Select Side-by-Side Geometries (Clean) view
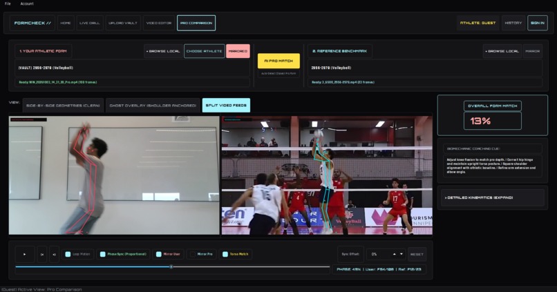Image resolution: width=557 pixels, height=292 pixels. pyautogui.click(x=63, y=106)
